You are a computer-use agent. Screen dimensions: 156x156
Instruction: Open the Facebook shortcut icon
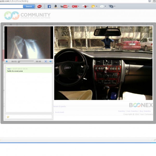coord(49,6)
